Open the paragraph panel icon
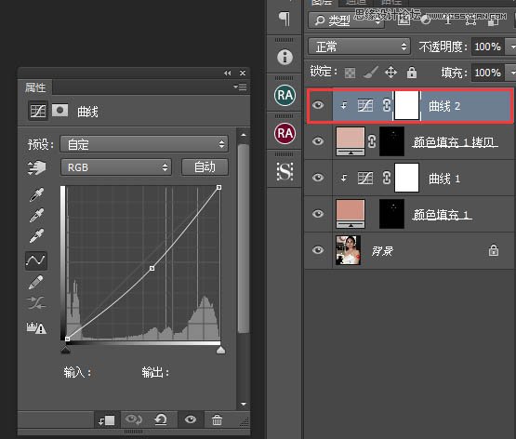This screenshot has height=439, width=516. click(284, 19)
